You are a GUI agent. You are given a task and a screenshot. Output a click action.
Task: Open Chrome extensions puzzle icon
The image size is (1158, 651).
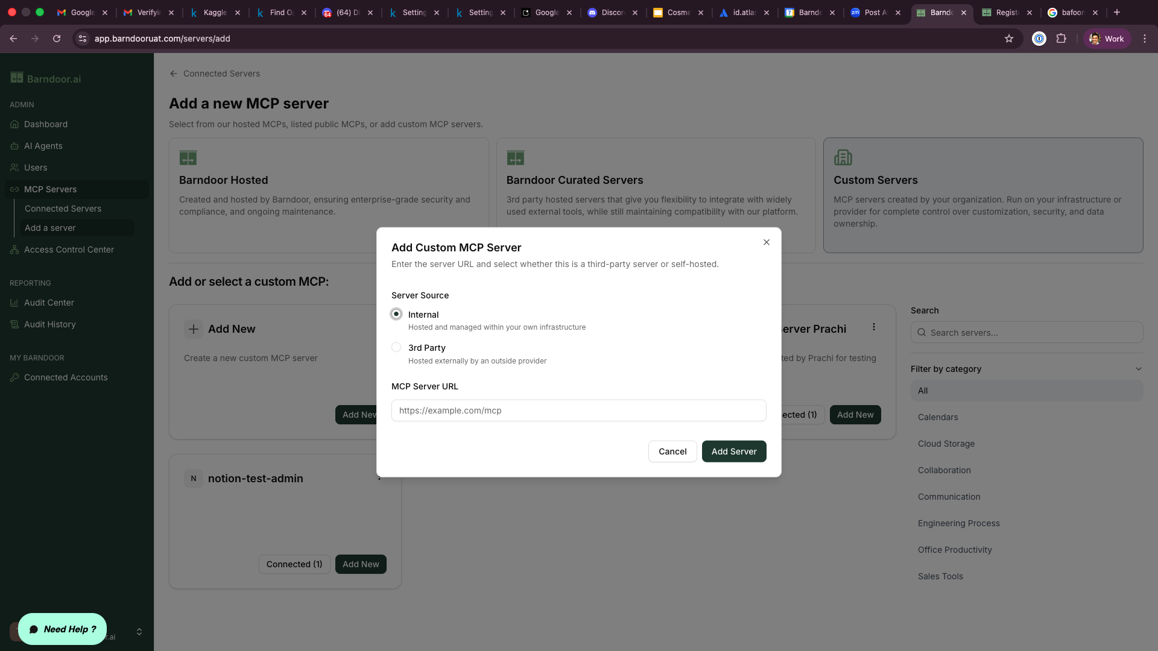[x=1061, y=39]
